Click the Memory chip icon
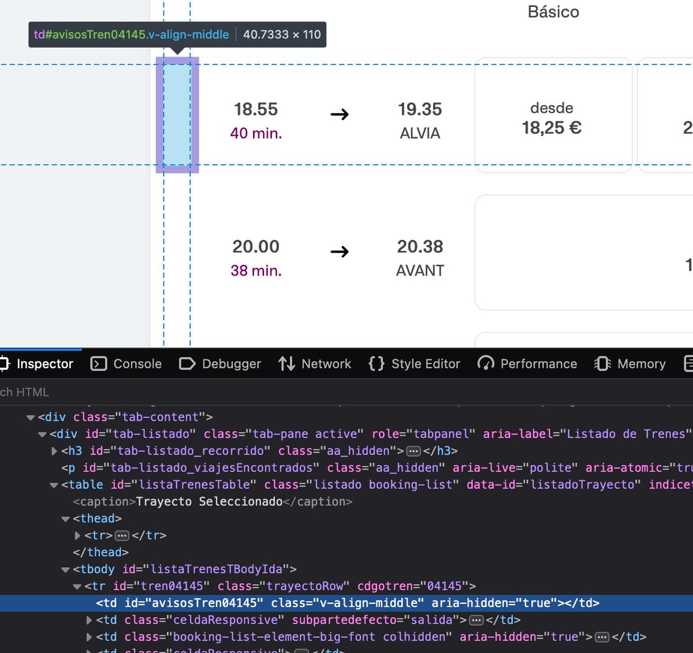The image size is (693, 653). (602, 363)
